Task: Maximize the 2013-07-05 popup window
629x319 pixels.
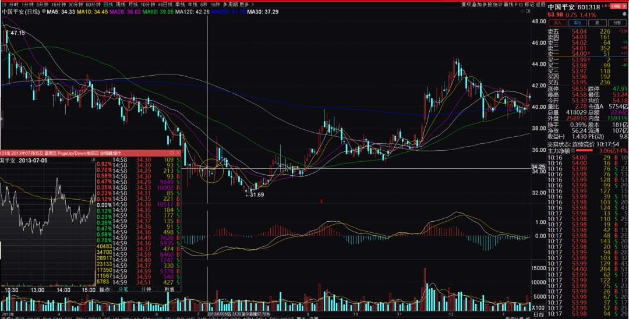Action: (172, 153)
